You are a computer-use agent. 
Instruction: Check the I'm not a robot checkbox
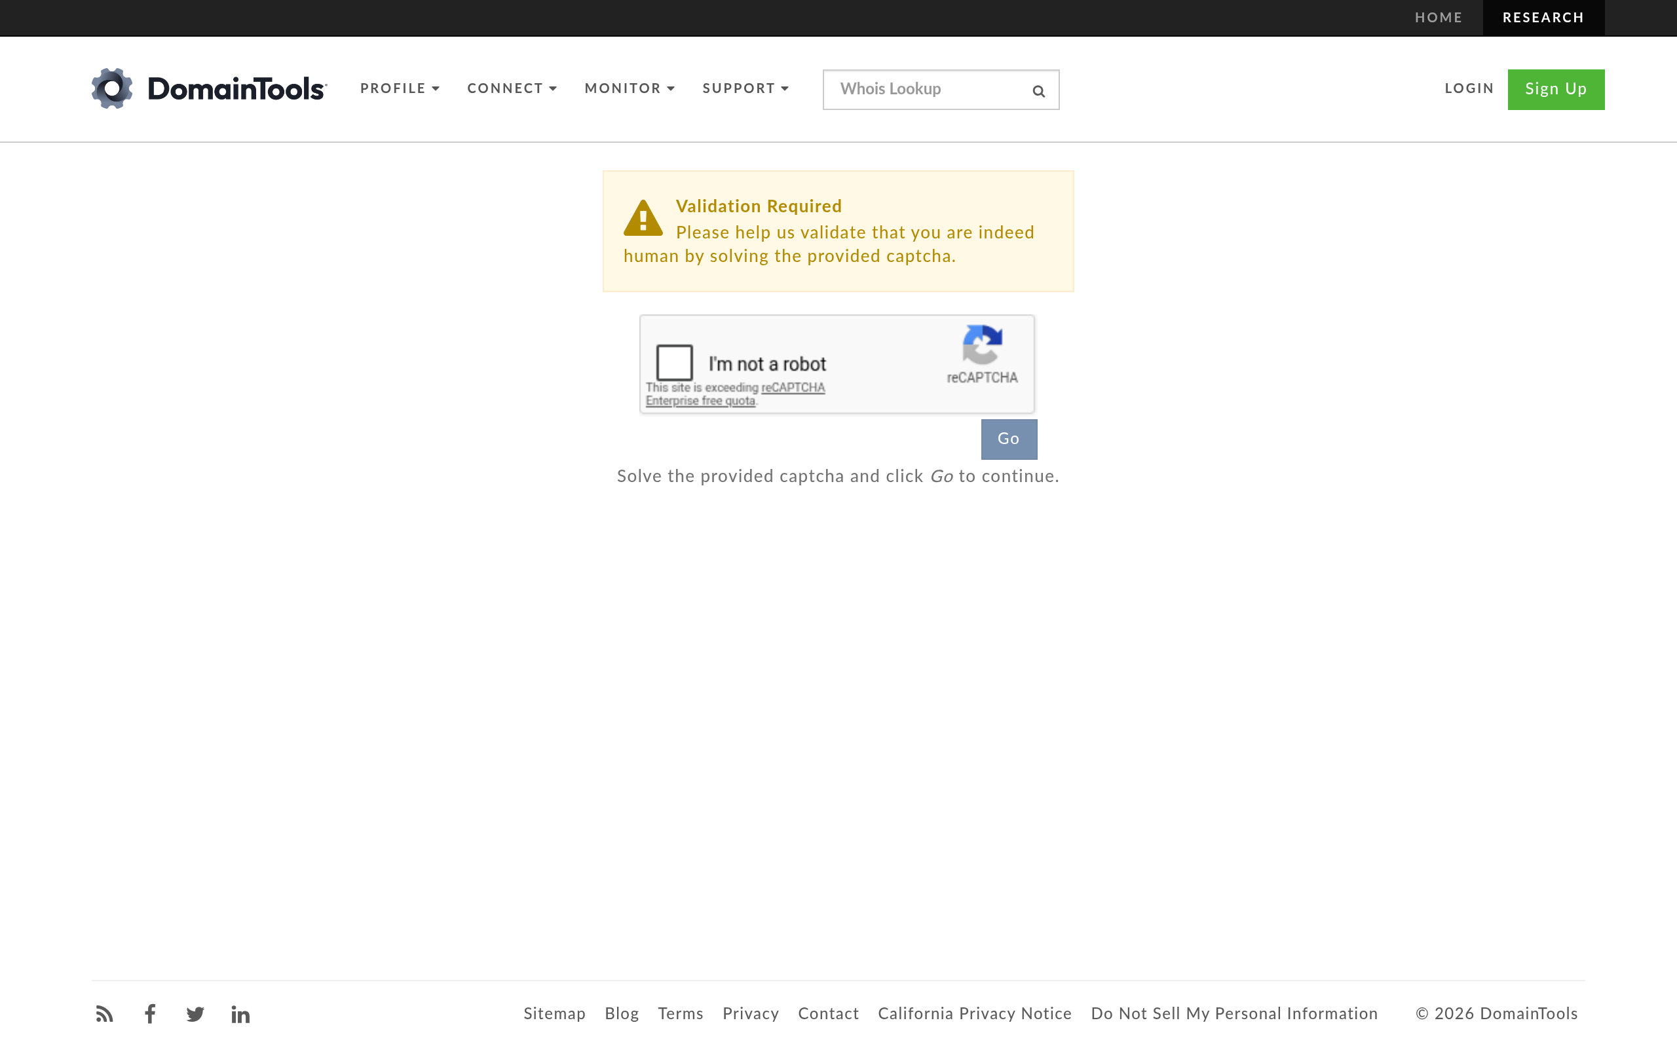coord(674,362)
